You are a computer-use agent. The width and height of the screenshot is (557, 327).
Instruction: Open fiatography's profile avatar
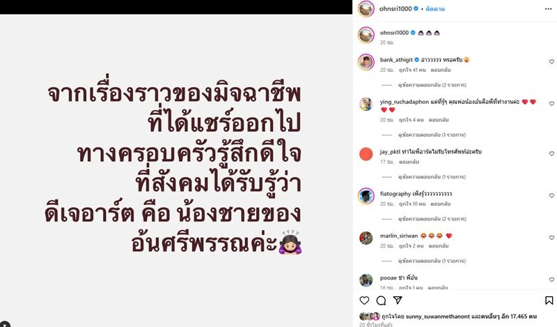[366, 196]
